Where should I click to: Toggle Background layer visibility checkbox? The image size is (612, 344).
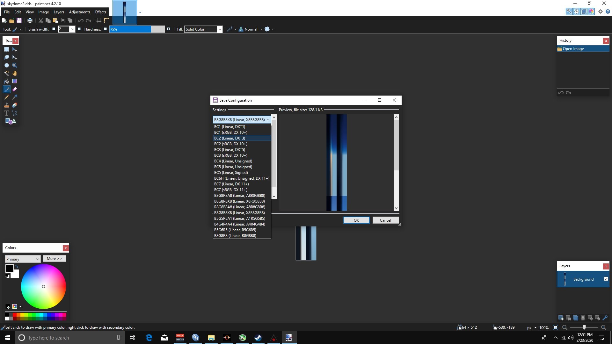[x=606, y=279]
